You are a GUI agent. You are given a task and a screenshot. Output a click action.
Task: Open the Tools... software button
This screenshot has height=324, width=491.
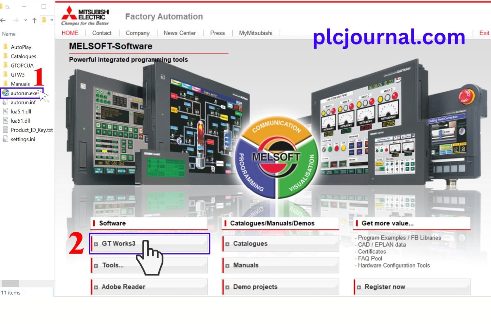point(150,265)
